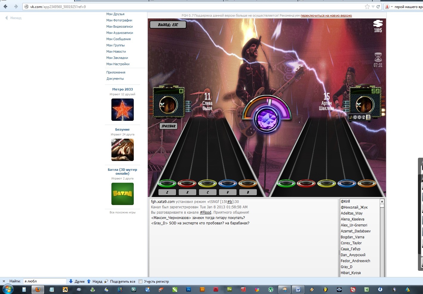Click the SPACEBAR button in game

[168, 126]
